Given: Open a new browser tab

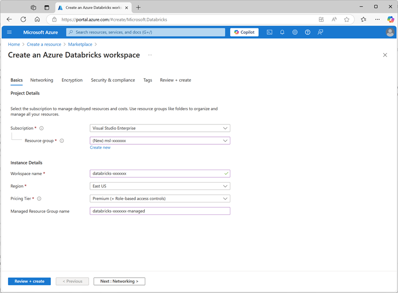Looking at the screenshot, I should tap(138, 7).
